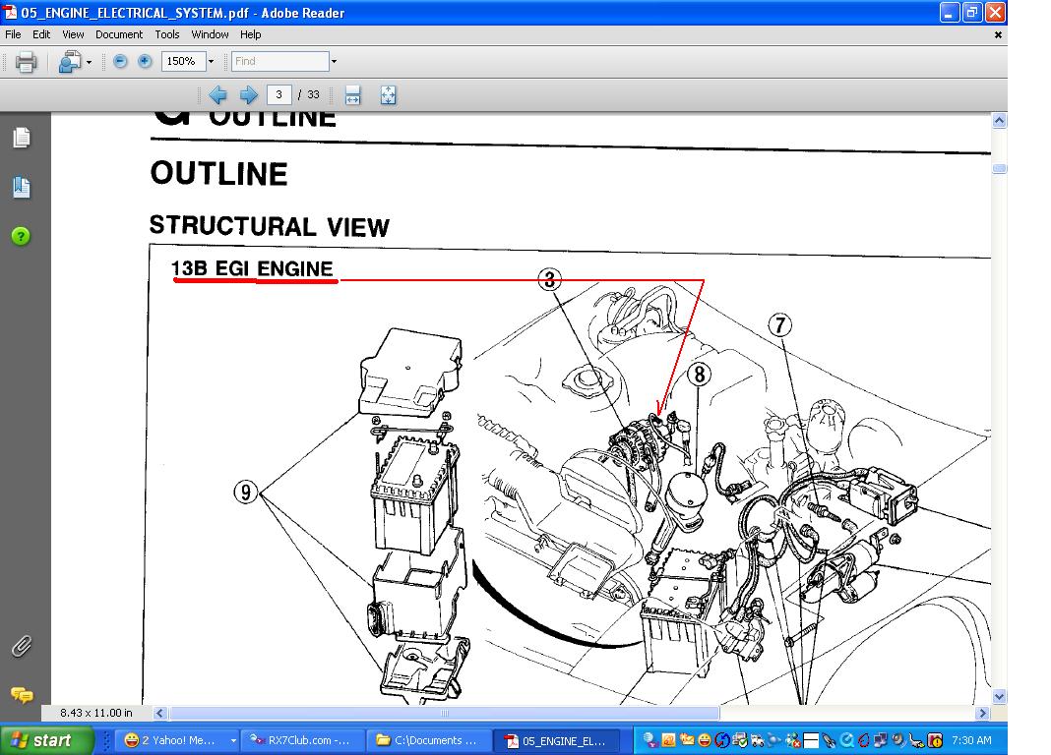Image resolution: width=1051 pixels, height=755 pixels.
Task: Click the fit width page icon
Action: coord(352,95)
